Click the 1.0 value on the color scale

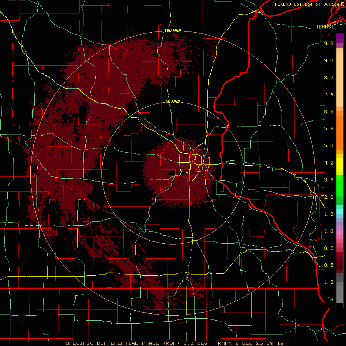(x=329, y=231)
